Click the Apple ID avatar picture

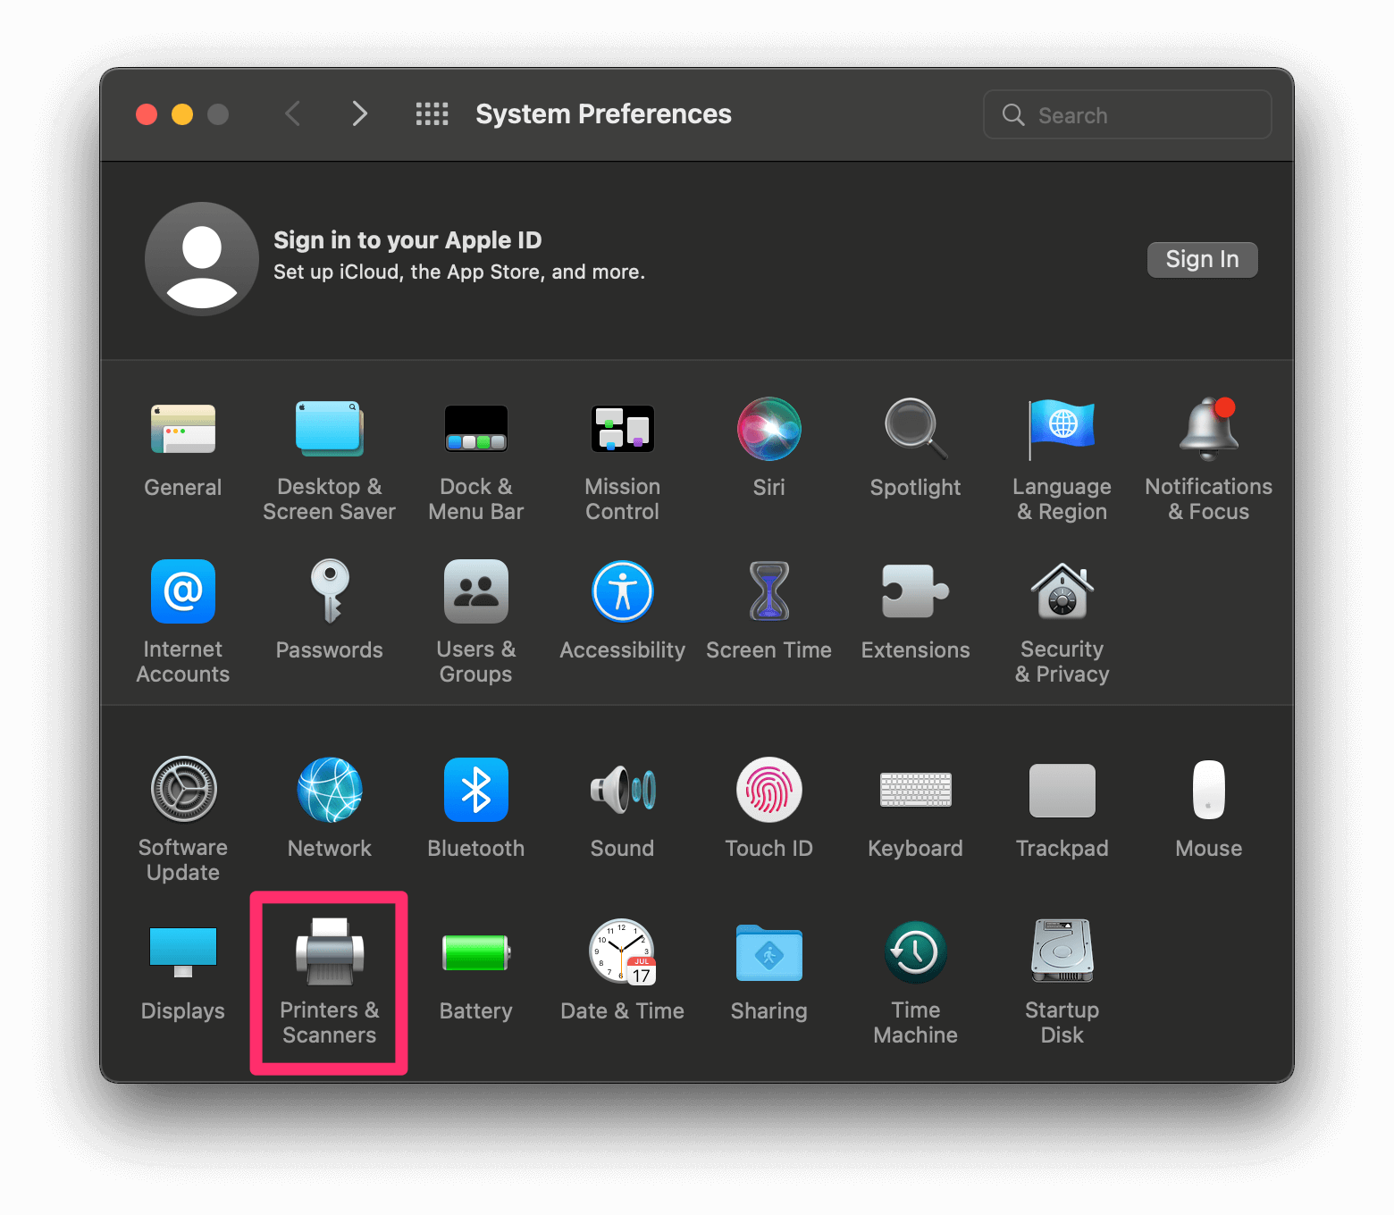point(202,259)
